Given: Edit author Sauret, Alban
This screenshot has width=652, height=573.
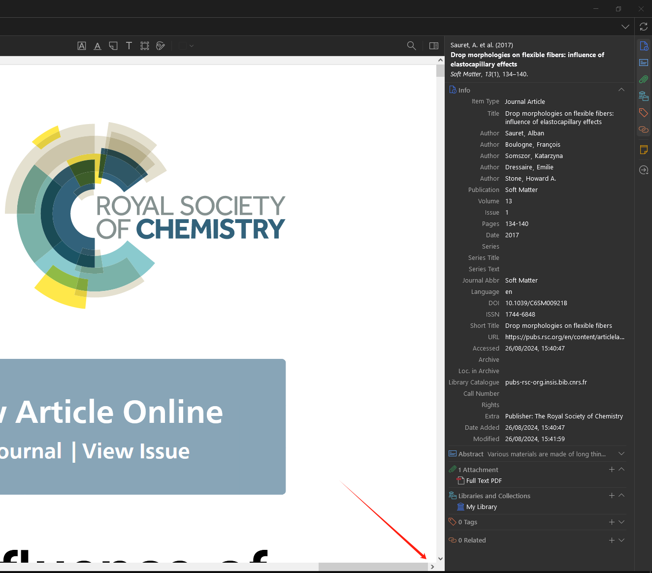Looking at the screenshot, I should point(524,133).
